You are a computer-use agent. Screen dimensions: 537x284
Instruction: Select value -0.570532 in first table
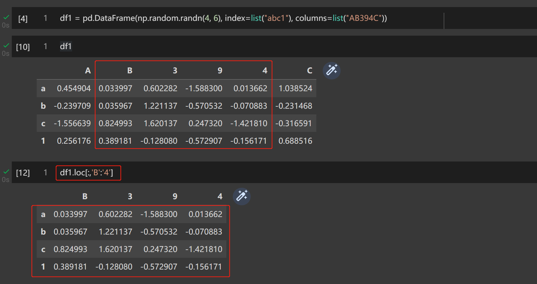(x=204, y=106)
